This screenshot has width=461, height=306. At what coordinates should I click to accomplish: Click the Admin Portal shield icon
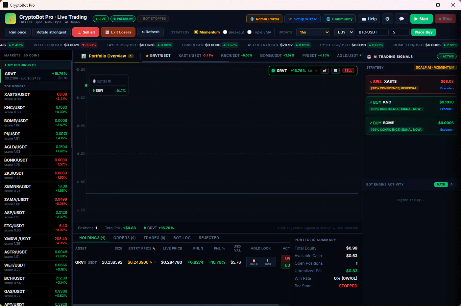pyautogui.click(x=252, y=19)
